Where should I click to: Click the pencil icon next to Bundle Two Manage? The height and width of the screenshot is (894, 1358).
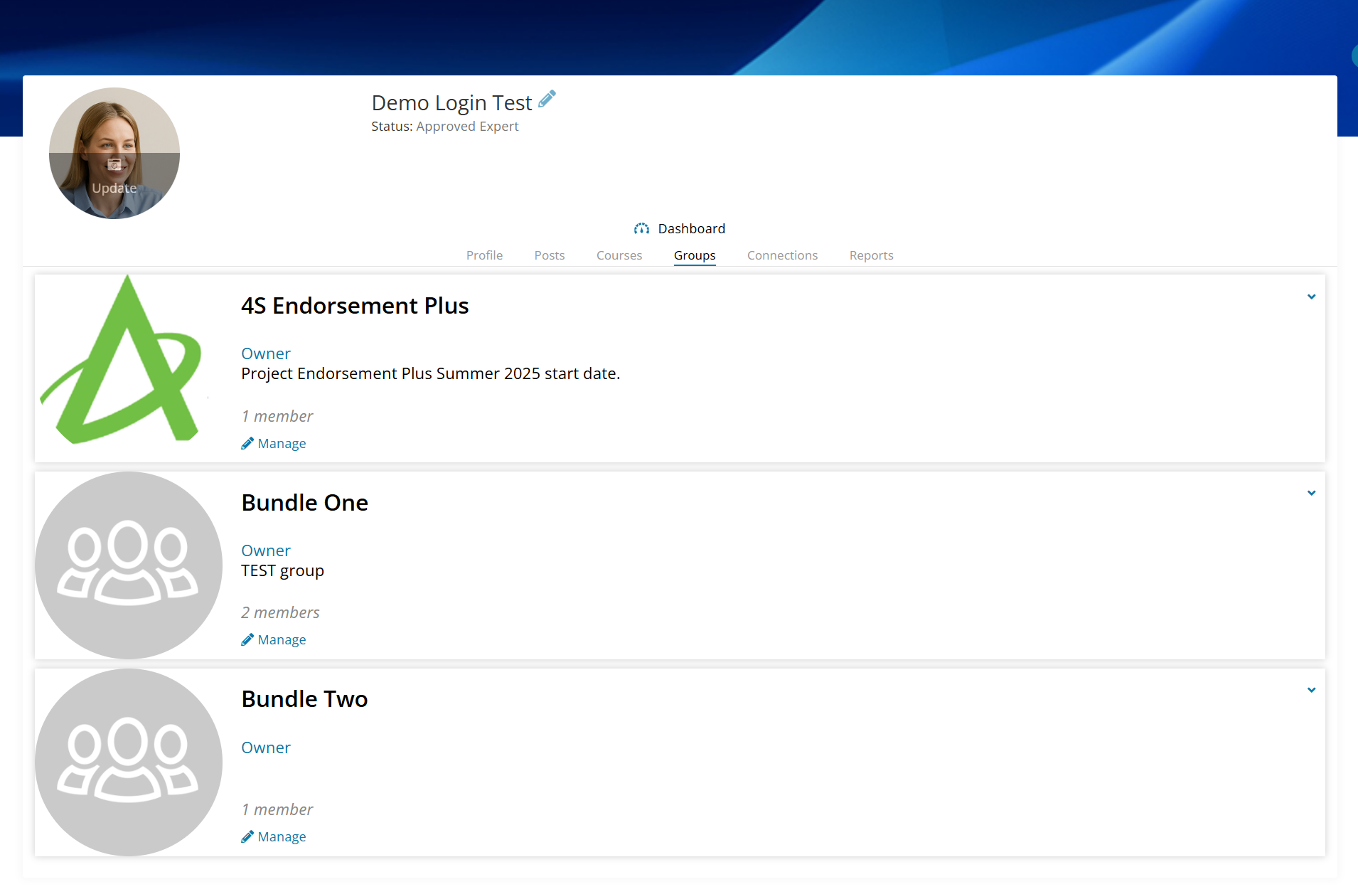247,837
